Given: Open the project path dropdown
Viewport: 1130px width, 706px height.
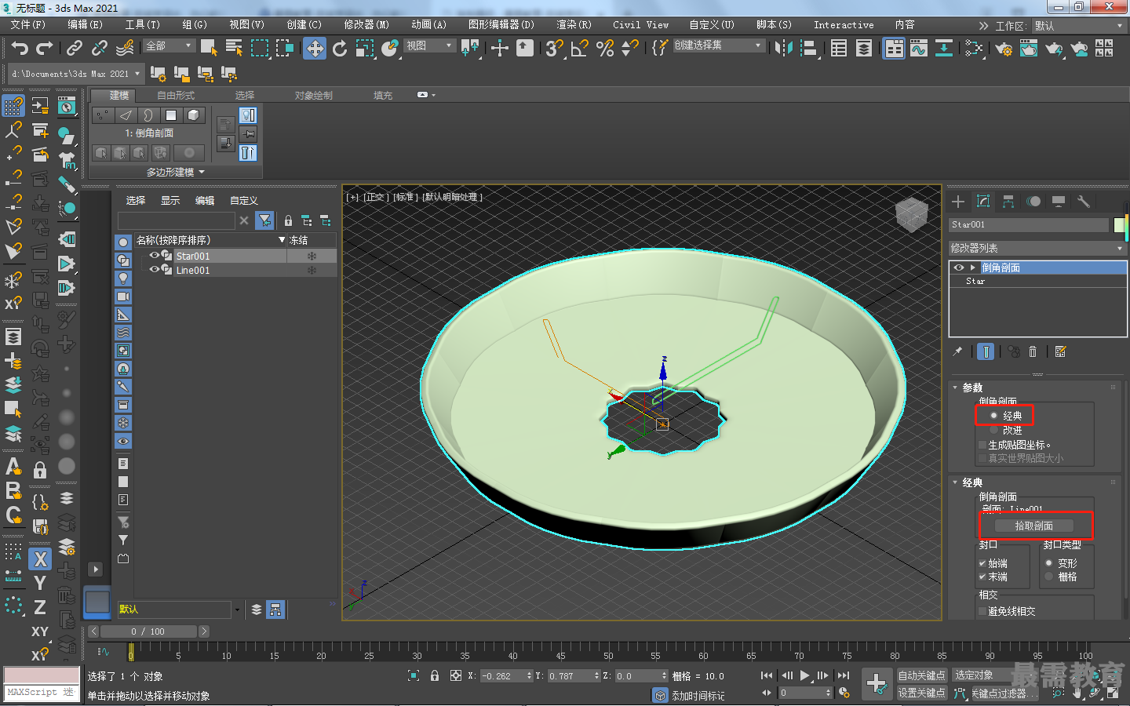Looking at the screenshot, I should click(x=76, y=74).
